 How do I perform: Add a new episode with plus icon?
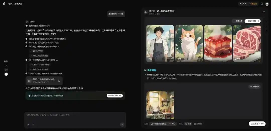(x=6, y=74)
